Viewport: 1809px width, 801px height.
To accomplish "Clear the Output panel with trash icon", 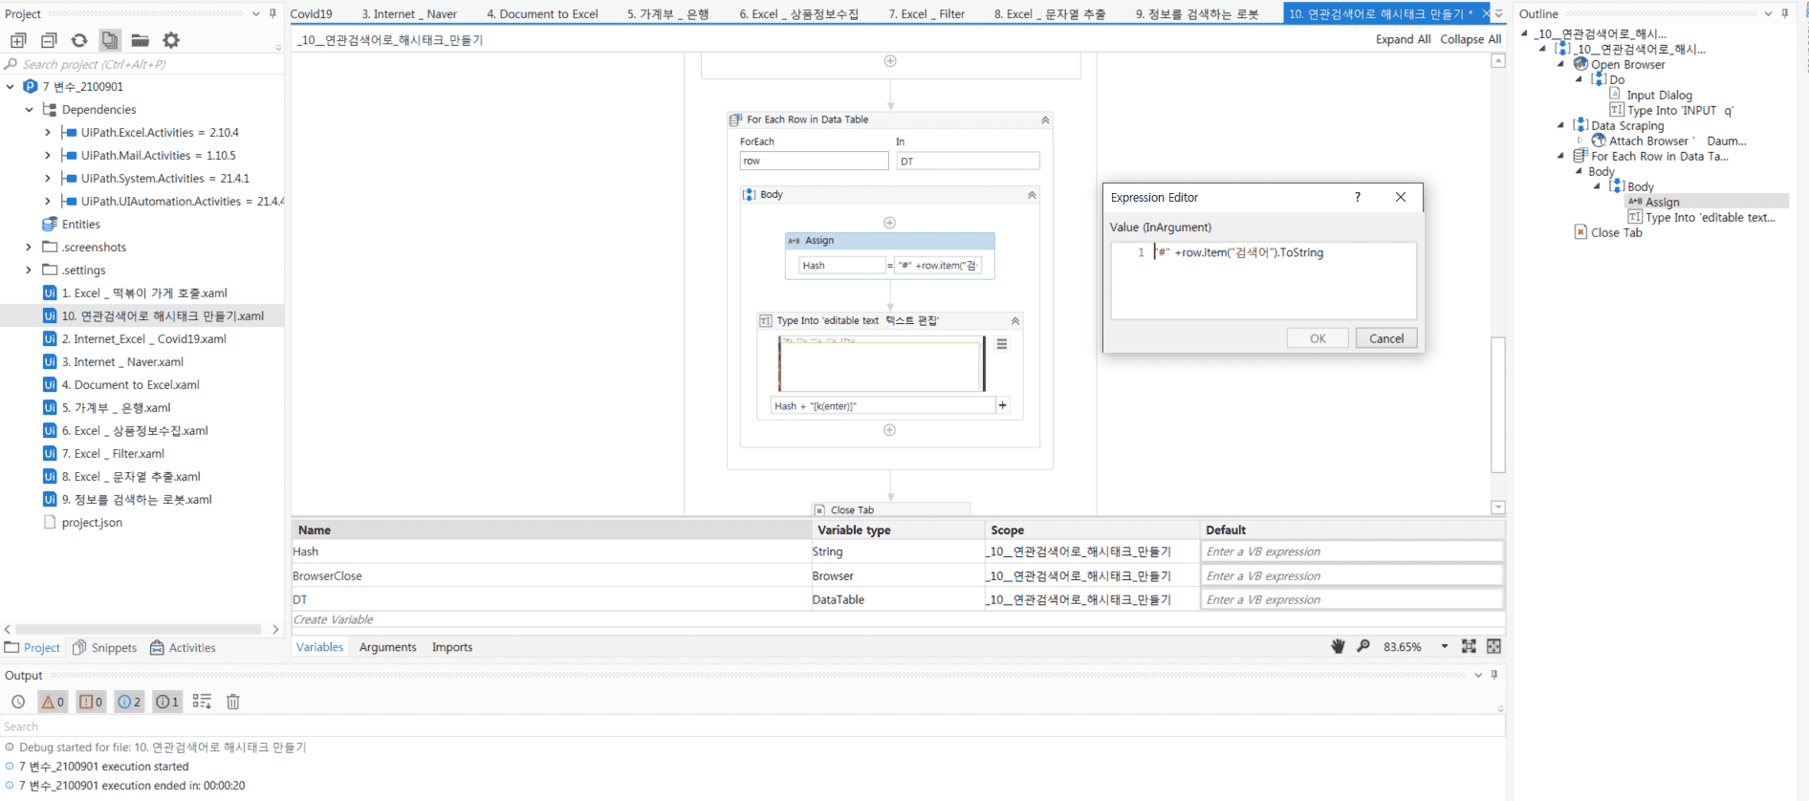I will tap(232, 702).
